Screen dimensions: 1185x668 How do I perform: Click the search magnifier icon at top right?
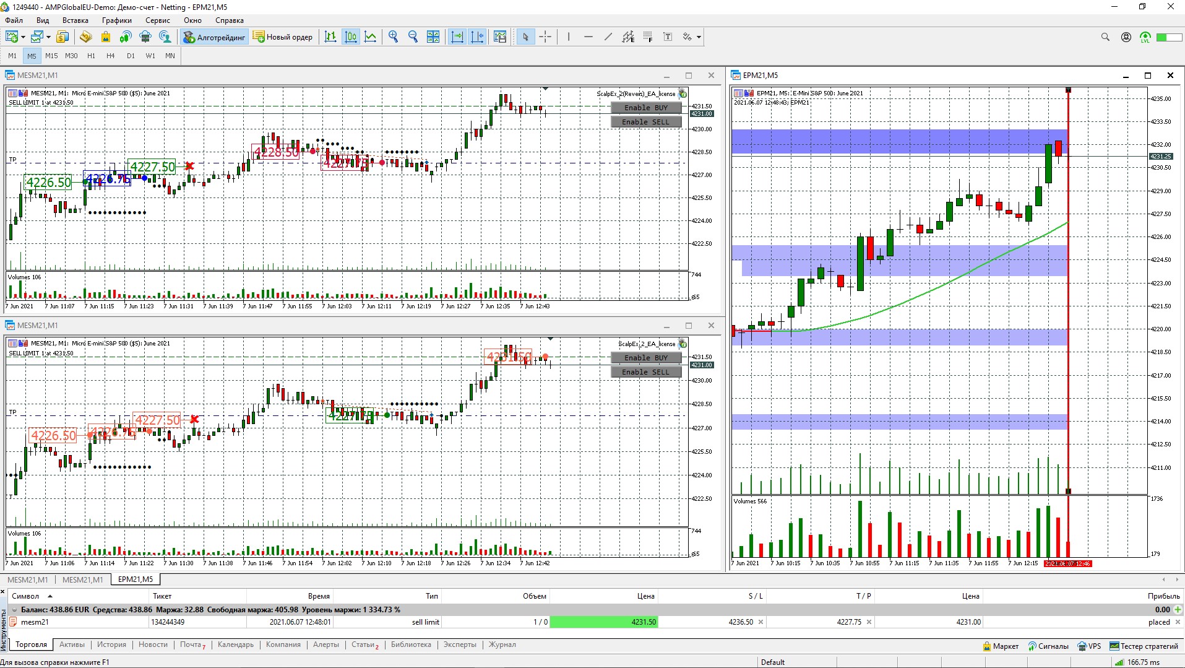(1105, 37)
